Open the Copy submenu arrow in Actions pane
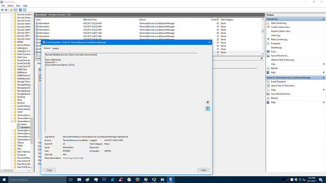This screenshot has width=326, height=183. [x=324, y=90]
